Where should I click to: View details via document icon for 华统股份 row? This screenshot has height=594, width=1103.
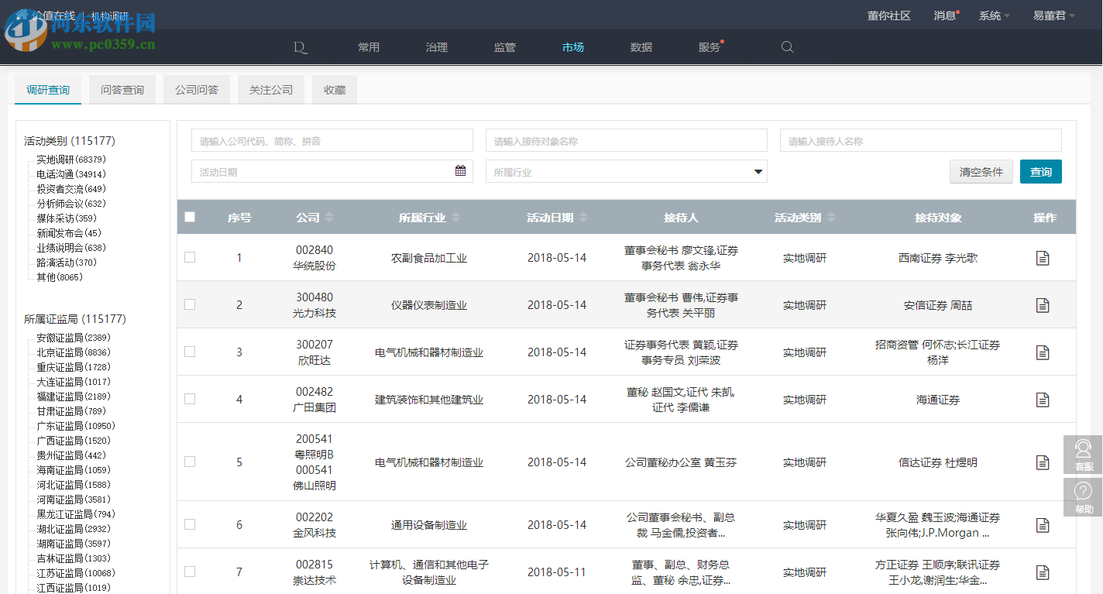pyautogui.click(x=1043, y=257)
